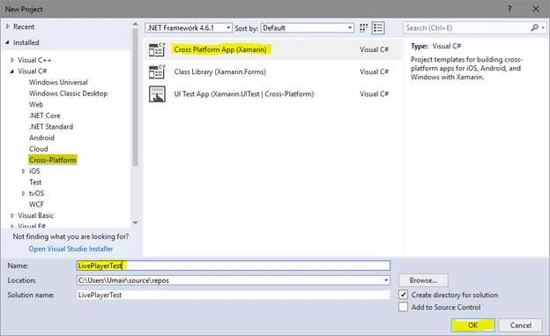Image resolution: width=550 pixels, height=336 pixels.
Task: Switch to medium icons list view
Action: (x=378, y=28)
